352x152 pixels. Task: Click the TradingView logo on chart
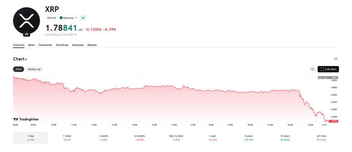(26, 119)
